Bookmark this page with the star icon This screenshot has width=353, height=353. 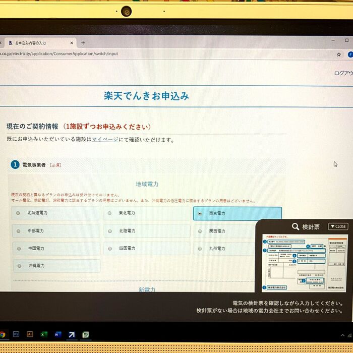coord(339,54)
